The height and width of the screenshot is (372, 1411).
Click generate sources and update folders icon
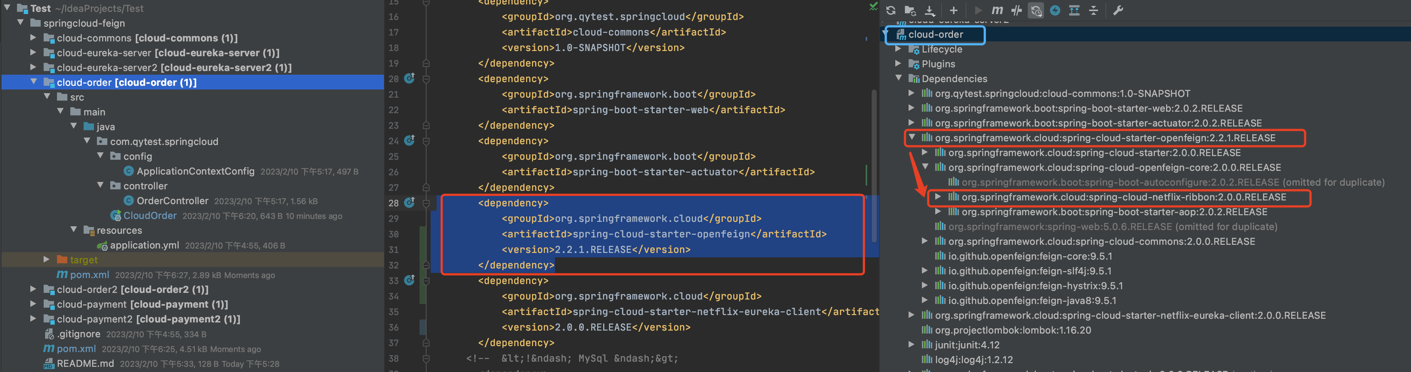pos(910,10)
